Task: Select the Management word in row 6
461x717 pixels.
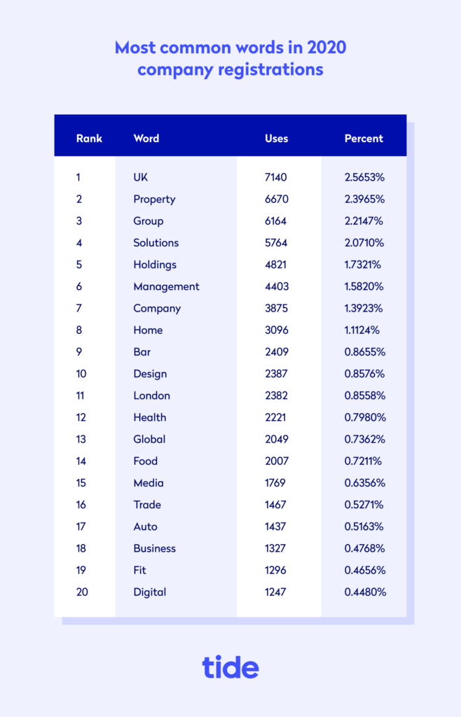Action: tap(167, 286)
